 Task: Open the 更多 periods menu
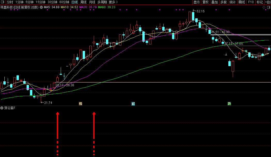click(x=113, y=2)
